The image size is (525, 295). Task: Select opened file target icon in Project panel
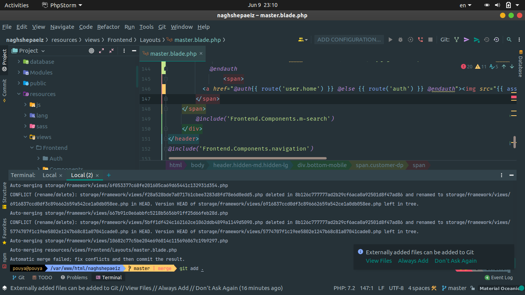point(91,51)
